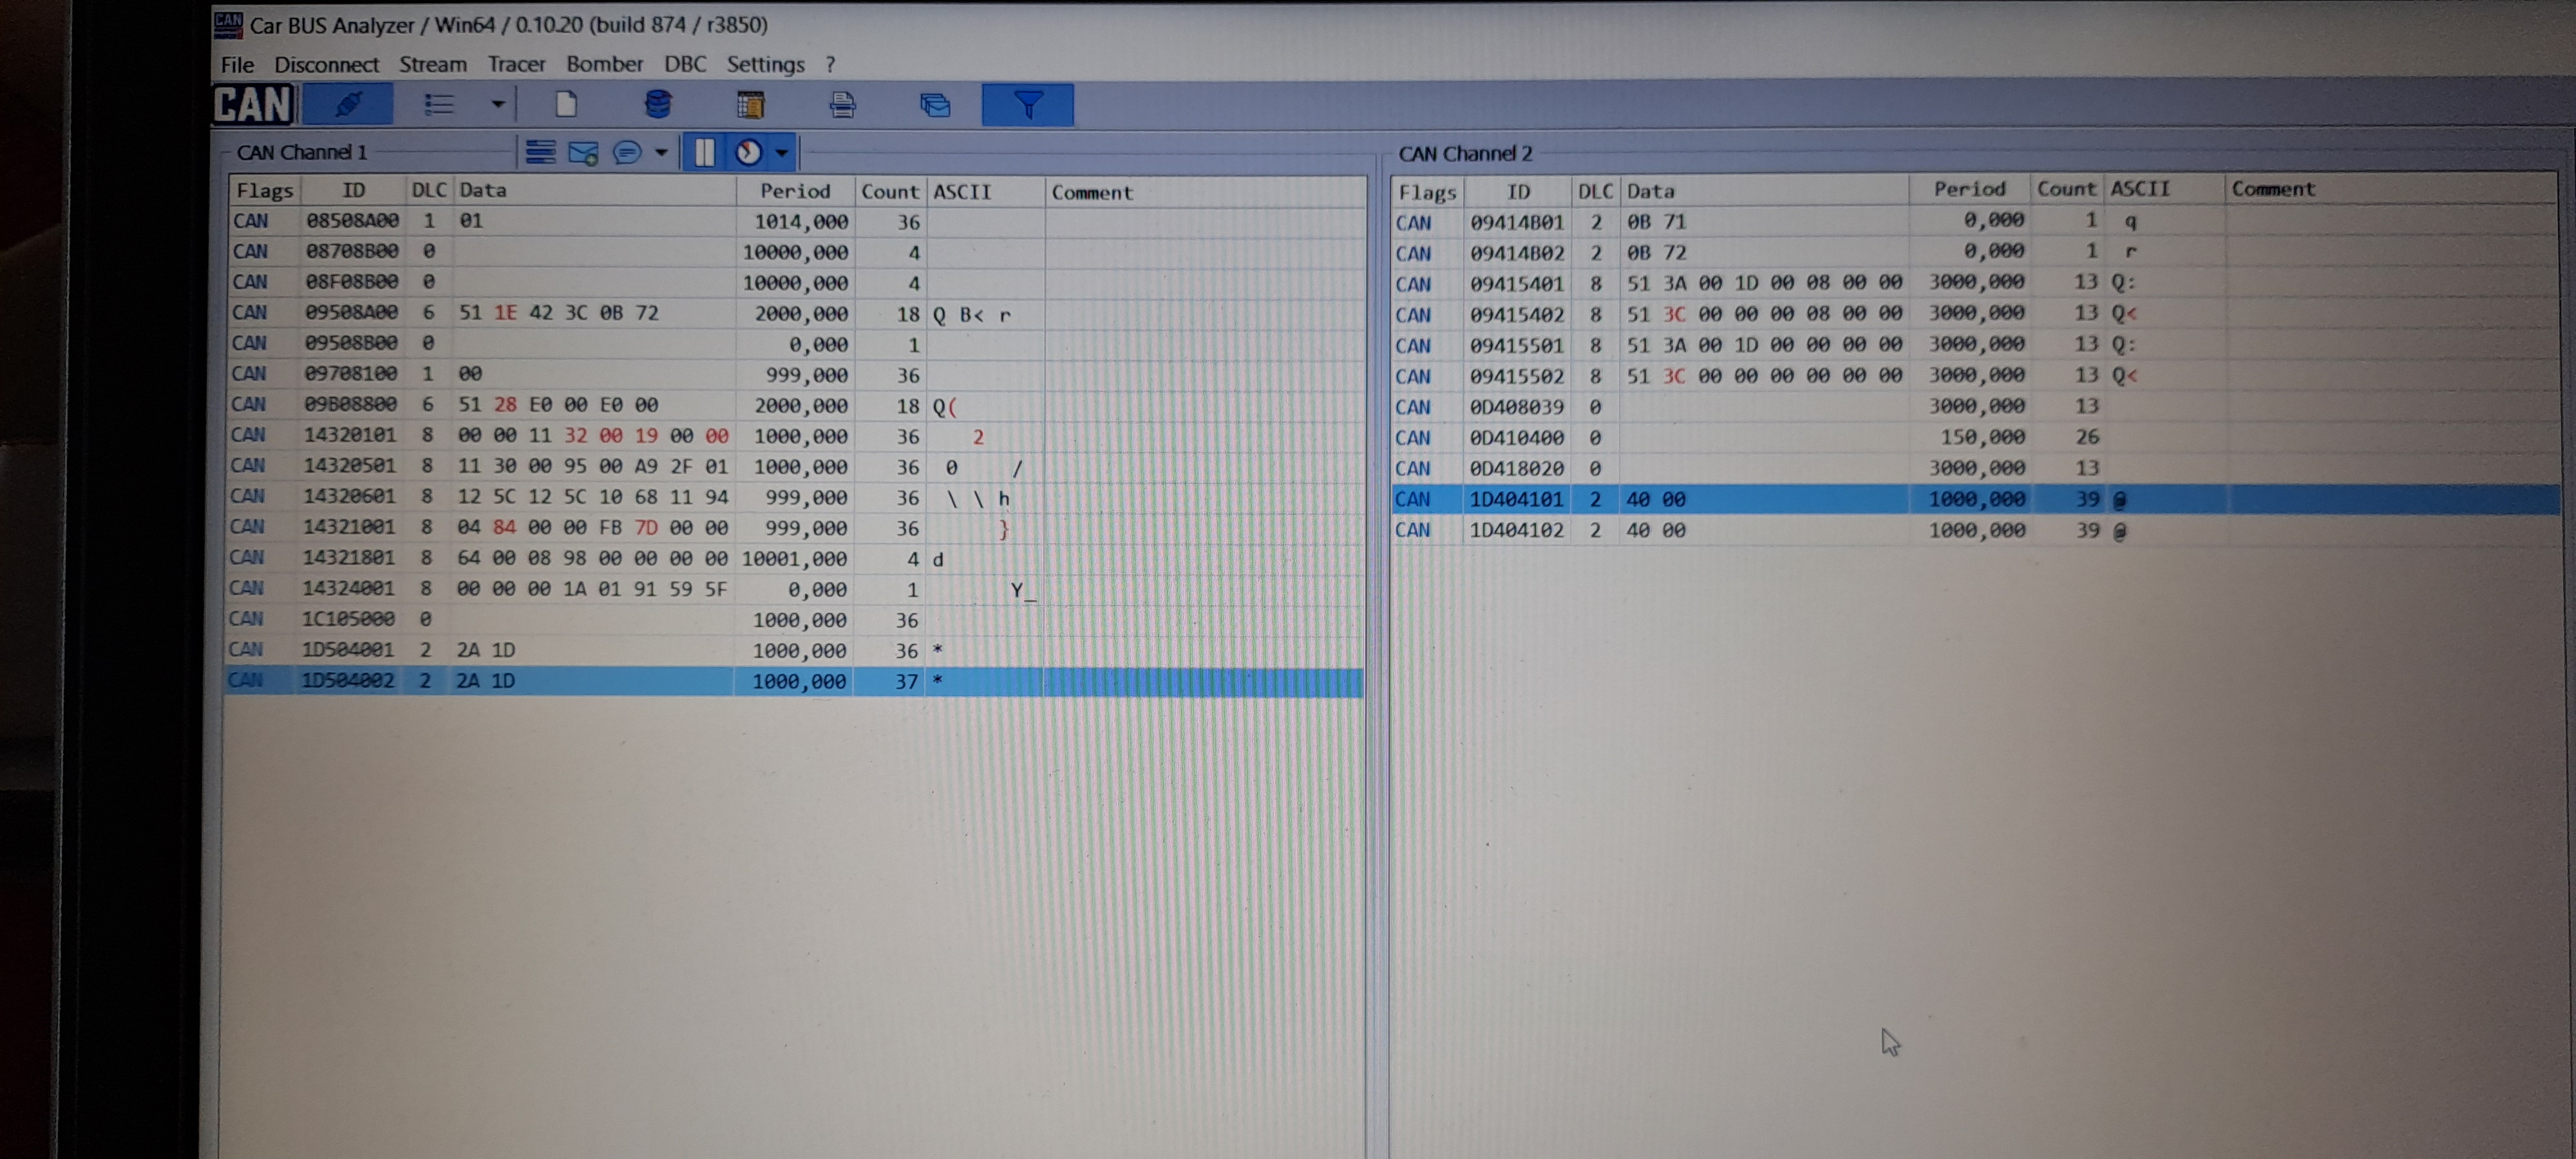Click the envelope with plus icon
Viewport: 2576px width, 1159px height.
click(x=583, y=153)
